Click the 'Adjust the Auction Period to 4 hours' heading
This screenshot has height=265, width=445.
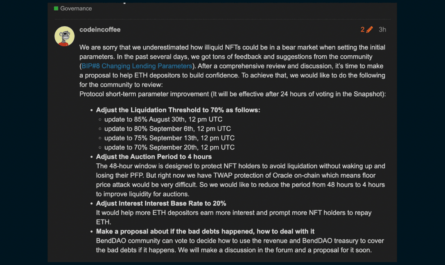tap(154, 157)
